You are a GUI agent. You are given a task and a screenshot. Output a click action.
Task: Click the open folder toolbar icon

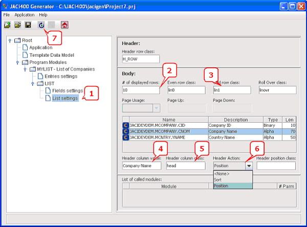pyautogui.click(x=17, y=25)
